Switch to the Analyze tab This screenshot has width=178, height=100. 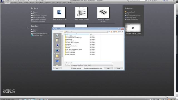(x=32, y=3)
